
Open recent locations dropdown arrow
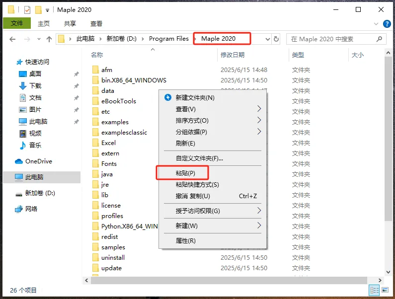pos(39,39)
